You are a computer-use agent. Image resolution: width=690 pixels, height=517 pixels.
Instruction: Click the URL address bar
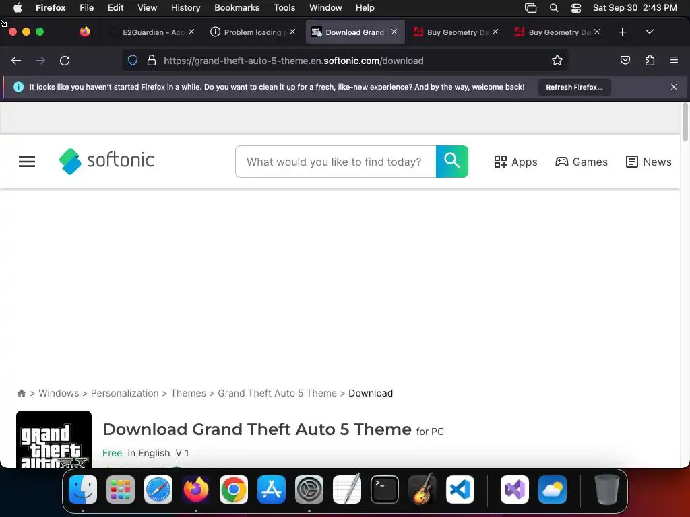pos(346,61)
